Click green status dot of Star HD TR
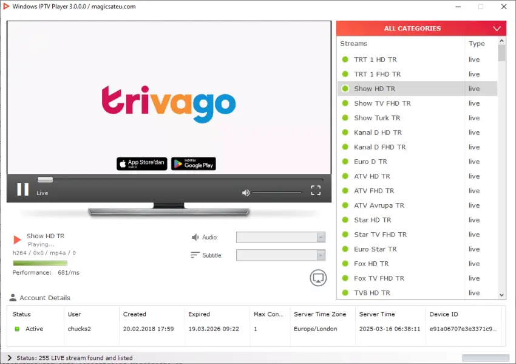The width and height of the screenshot is (516, 364). click(x=345, y=220)
